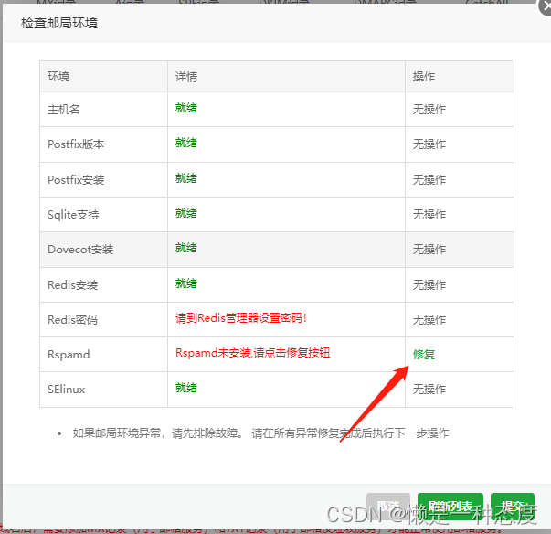Select the Redis安装 row label
Viewport: 551px width, 534px height.
click(x=73, y=284)
